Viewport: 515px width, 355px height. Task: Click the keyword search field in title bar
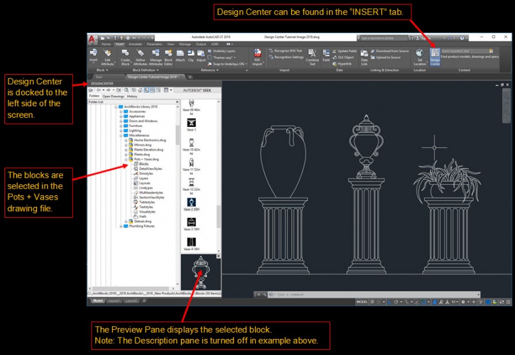pyautogui.click(x=384, y=38)
